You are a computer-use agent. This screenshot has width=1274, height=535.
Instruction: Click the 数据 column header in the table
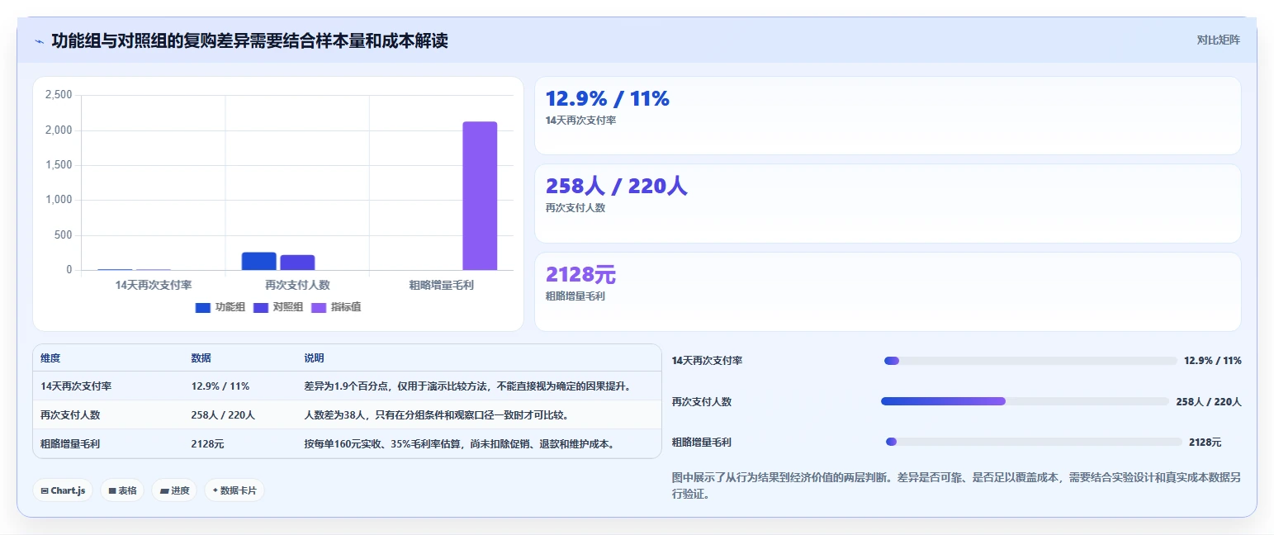pyautogui.click(x=201, y=358)
